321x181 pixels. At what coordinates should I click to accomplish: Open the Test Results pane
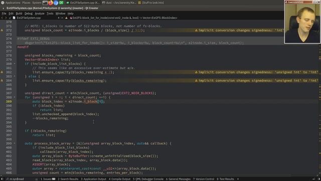[x=225, y=179]
